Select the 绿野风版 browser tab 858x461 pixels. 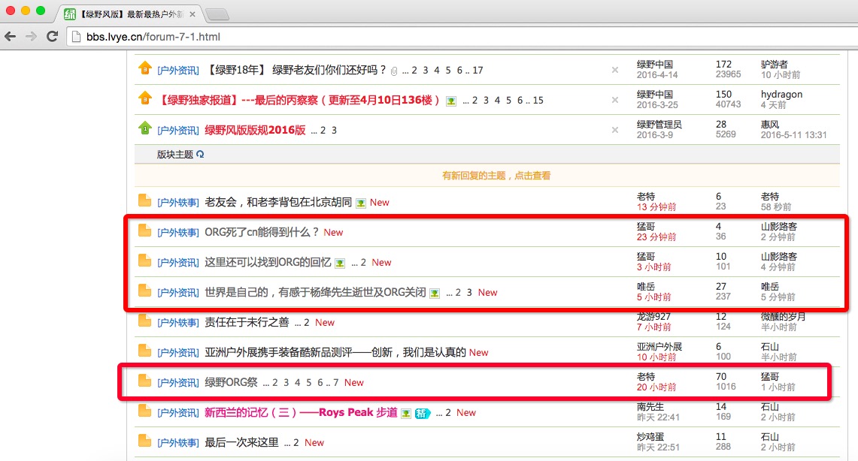(128, 14)
